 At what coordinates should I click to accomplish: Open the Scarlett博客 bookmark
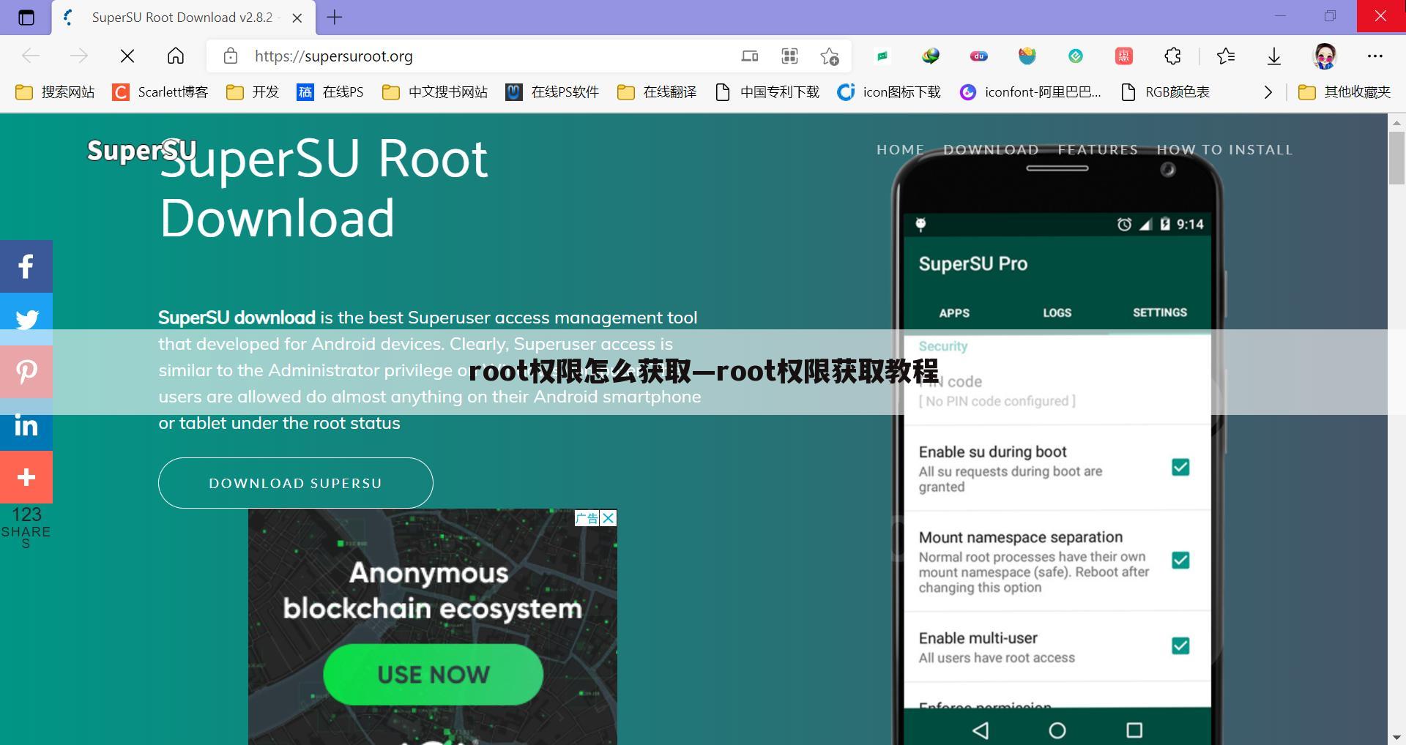click(x=160, y=91)
